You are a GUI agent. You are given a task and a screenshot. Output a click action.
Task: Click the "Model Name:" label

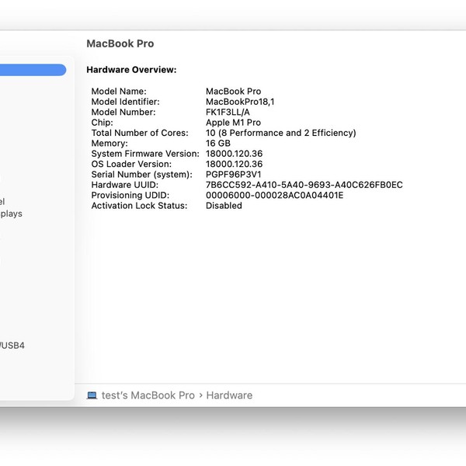(x=119, y=91)
